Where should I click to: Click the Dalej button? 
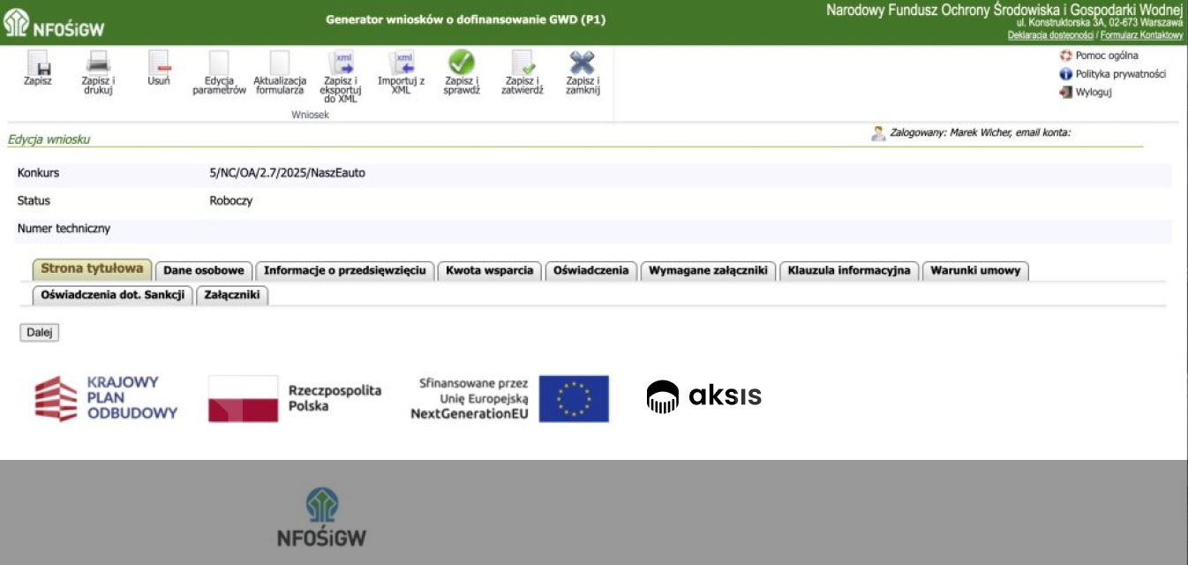[39, 333]
